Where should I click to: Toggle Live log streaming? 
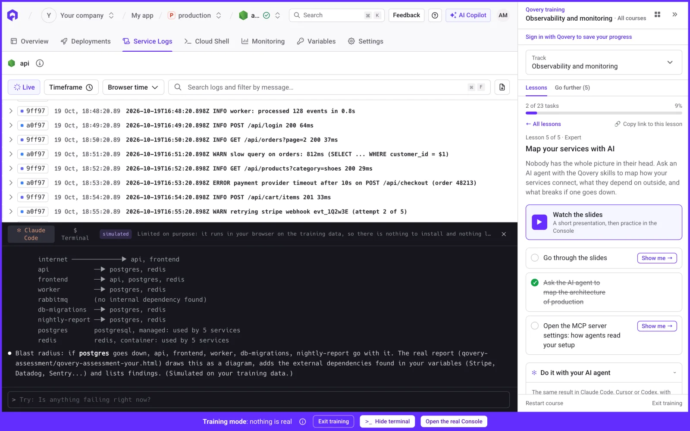coord(24,87)
